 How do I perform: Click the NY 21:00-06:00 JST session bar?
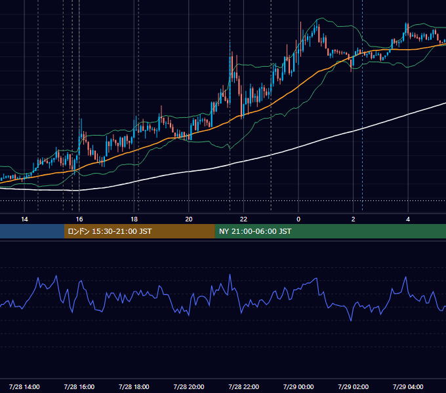[330, 231]
